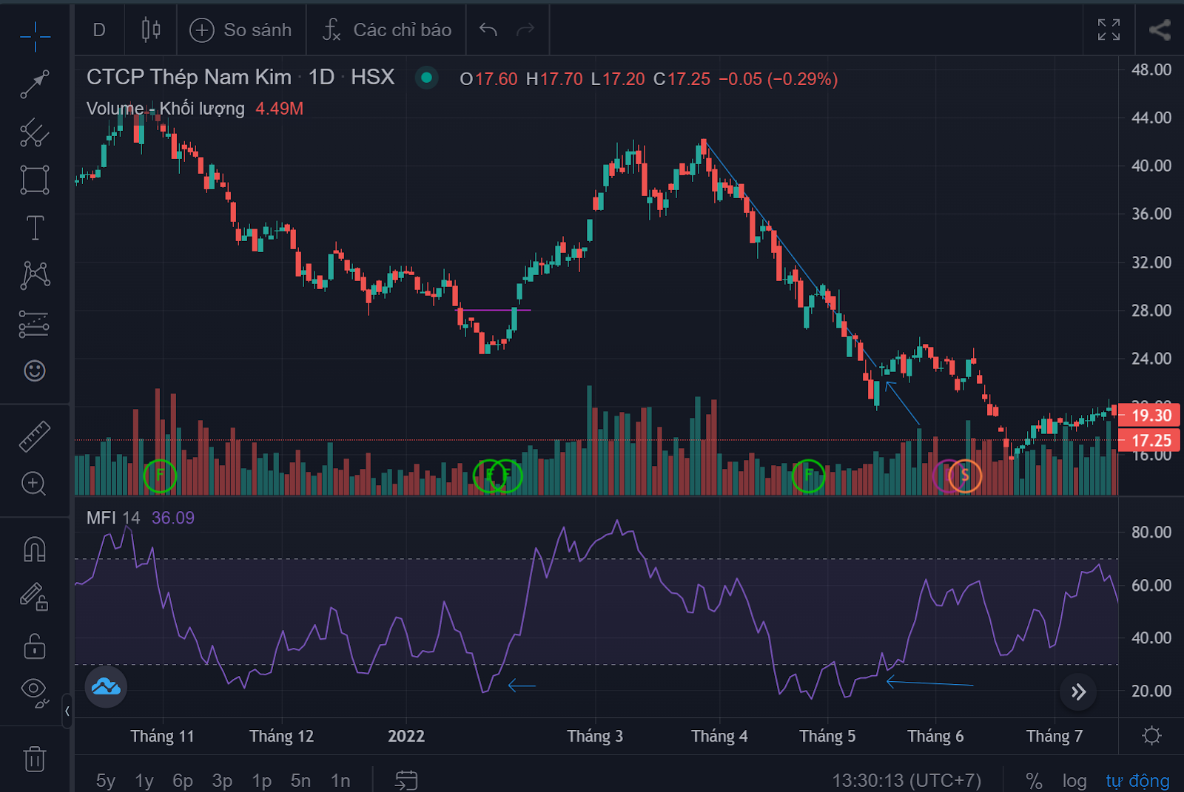This screenshot has height=792, width=1184.
Task: Toggle lock all drawing tools
Action: point(35,646)
